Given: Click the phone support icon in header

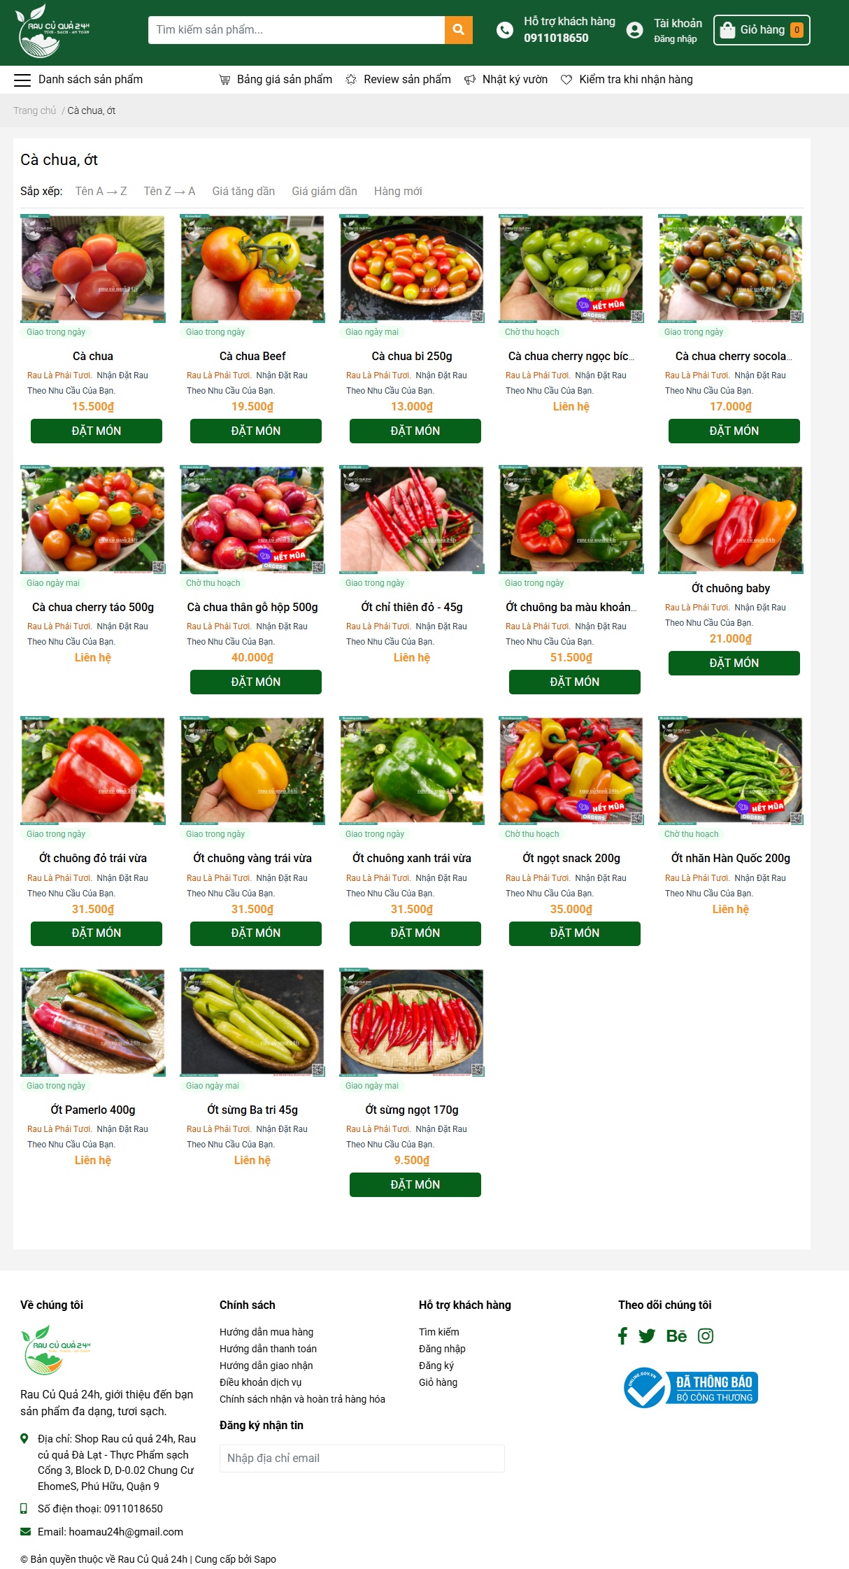Looking at the screenshot, I should 504,30.
